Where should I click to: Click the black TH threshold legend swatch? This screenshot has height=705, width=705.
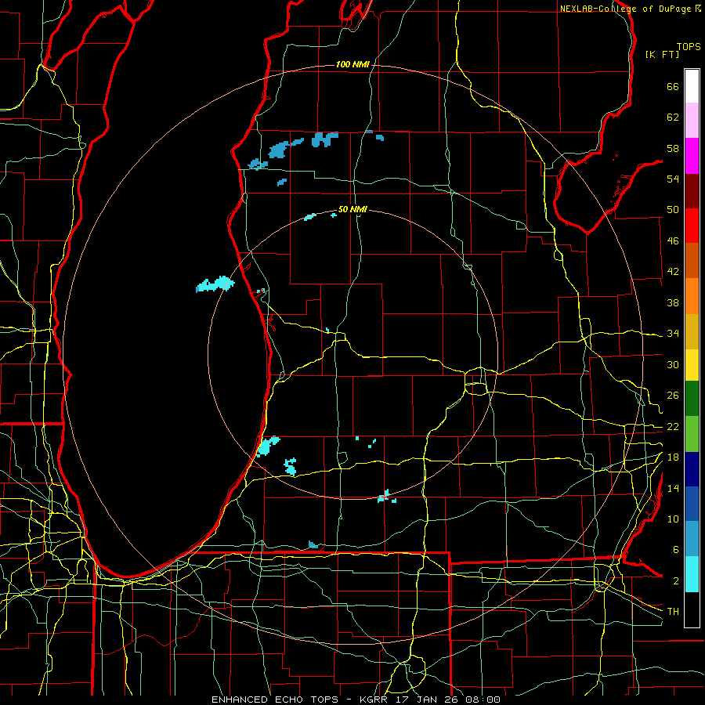pyautogui.click(x=692, y=609)
